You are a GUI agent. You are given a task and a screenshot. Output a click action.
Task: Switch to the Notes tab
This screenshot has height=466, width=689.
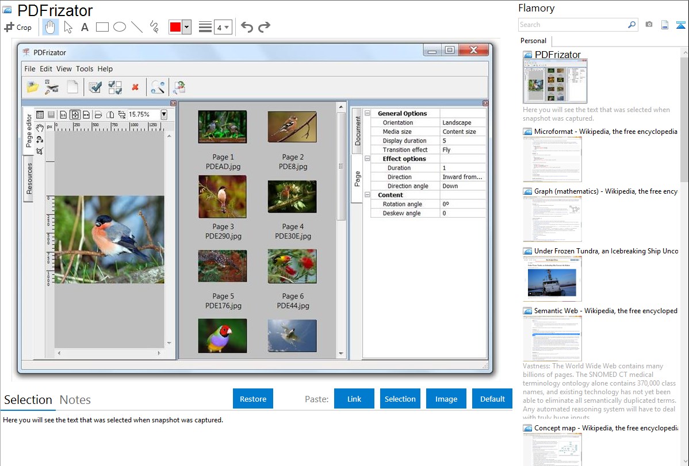(75, 400)
